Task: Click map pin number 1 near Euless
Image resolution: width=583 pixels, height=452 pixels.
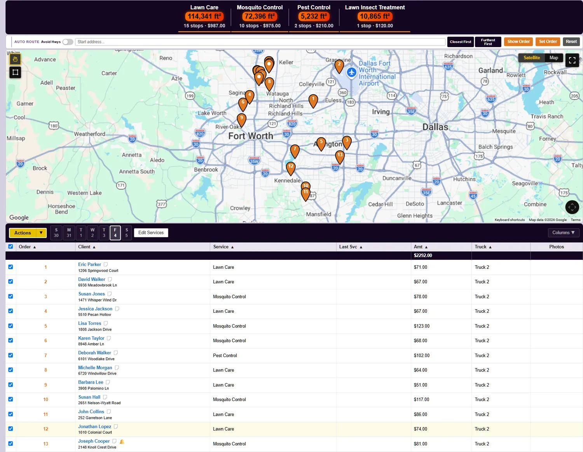Action: pyautogui.click(x=313, y=101)
